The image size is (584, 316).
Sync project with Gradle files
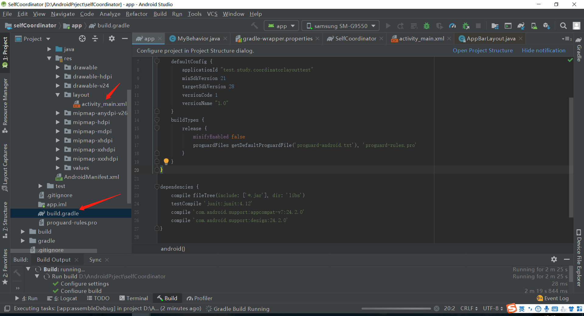tap(521, 26)
